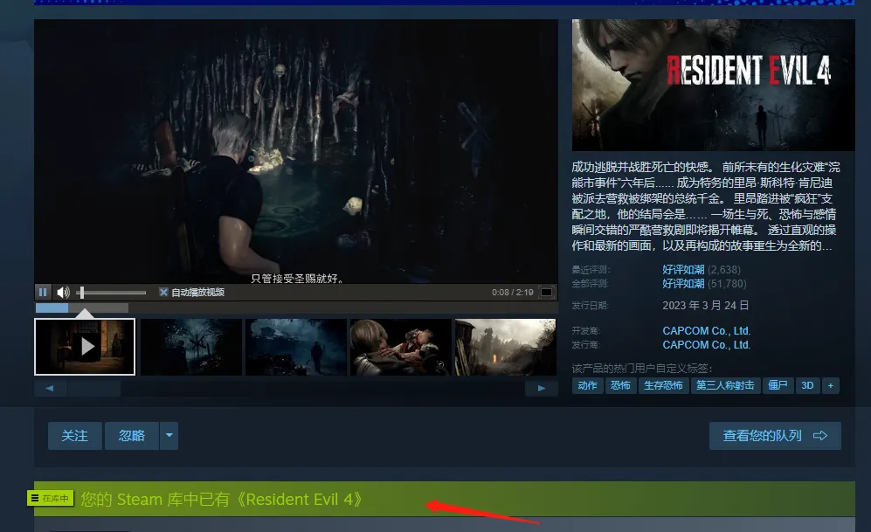Open 查看您的队列 queue button
The width and height of the screenshot is (871, 532).
tap(774, 435)
